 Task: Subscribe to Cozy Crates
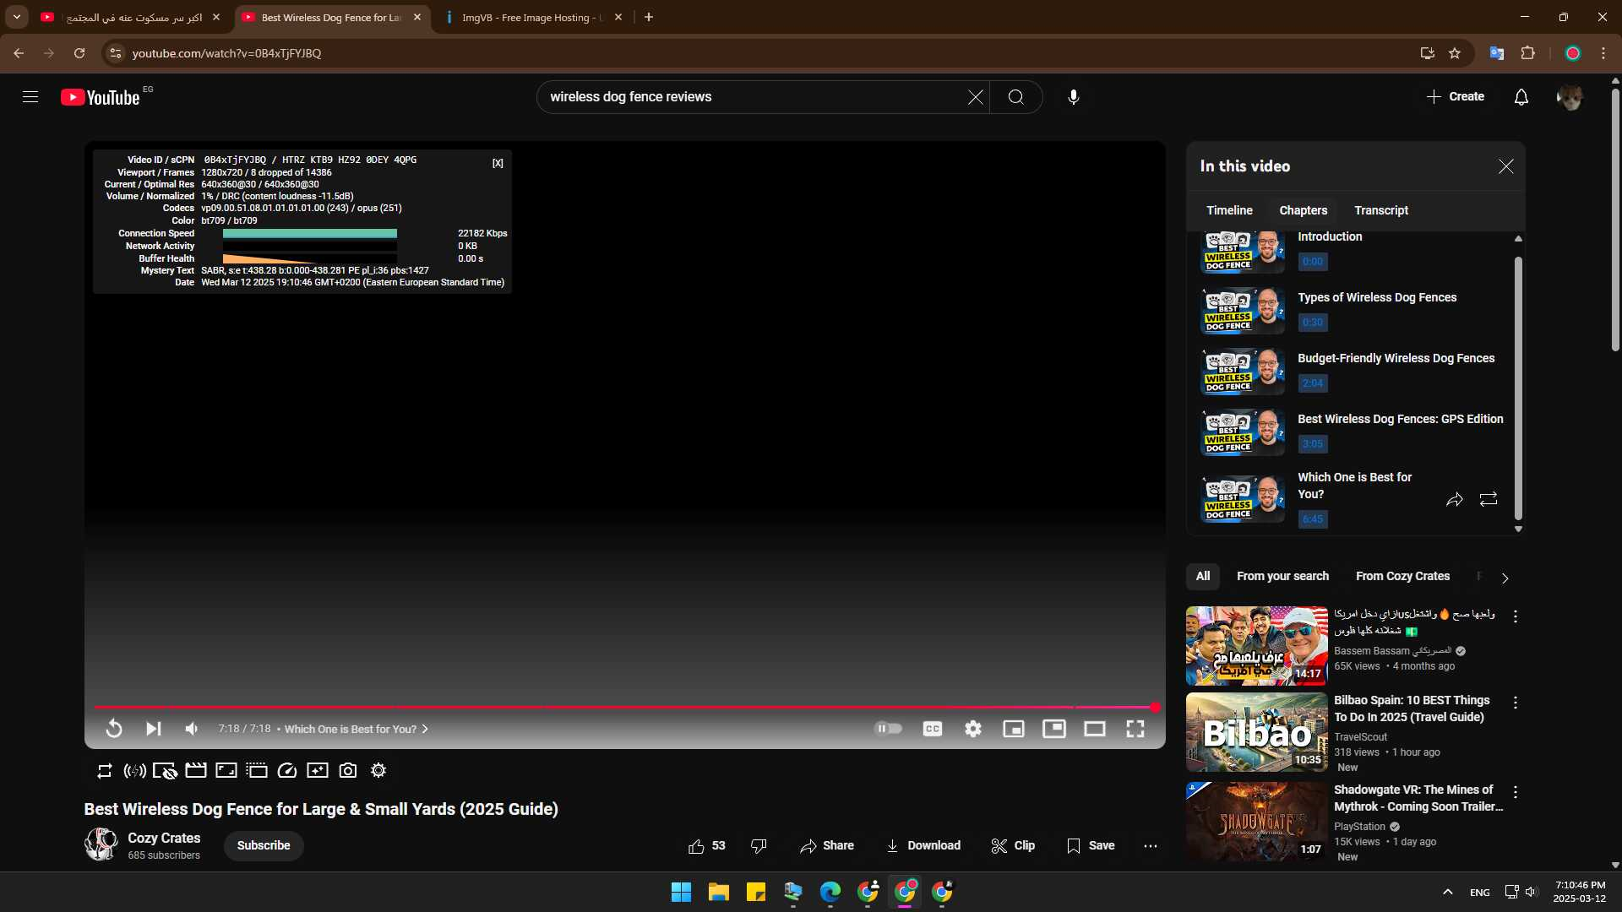tap(264, 845)
